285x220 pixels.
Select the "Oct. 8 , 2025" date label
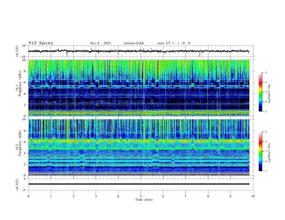pyautogui.click(x=100, y=43)
